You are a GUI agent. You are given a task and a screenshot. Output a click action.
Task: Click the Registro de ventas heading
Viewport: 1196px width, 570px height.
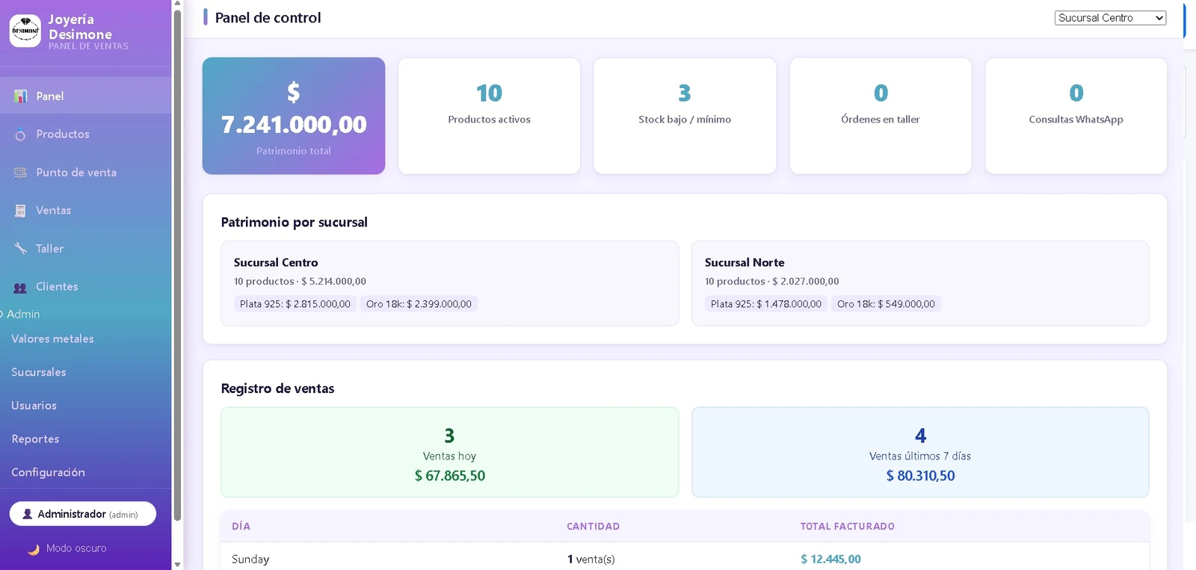[278, 388]
